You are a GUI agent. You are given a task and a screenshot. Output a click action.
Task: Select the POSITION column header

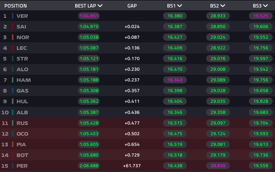point(15,6)
